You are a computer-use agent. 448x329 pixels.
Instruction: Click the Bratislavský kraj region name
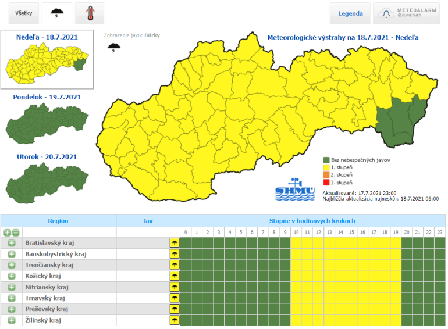click(49, 243)
